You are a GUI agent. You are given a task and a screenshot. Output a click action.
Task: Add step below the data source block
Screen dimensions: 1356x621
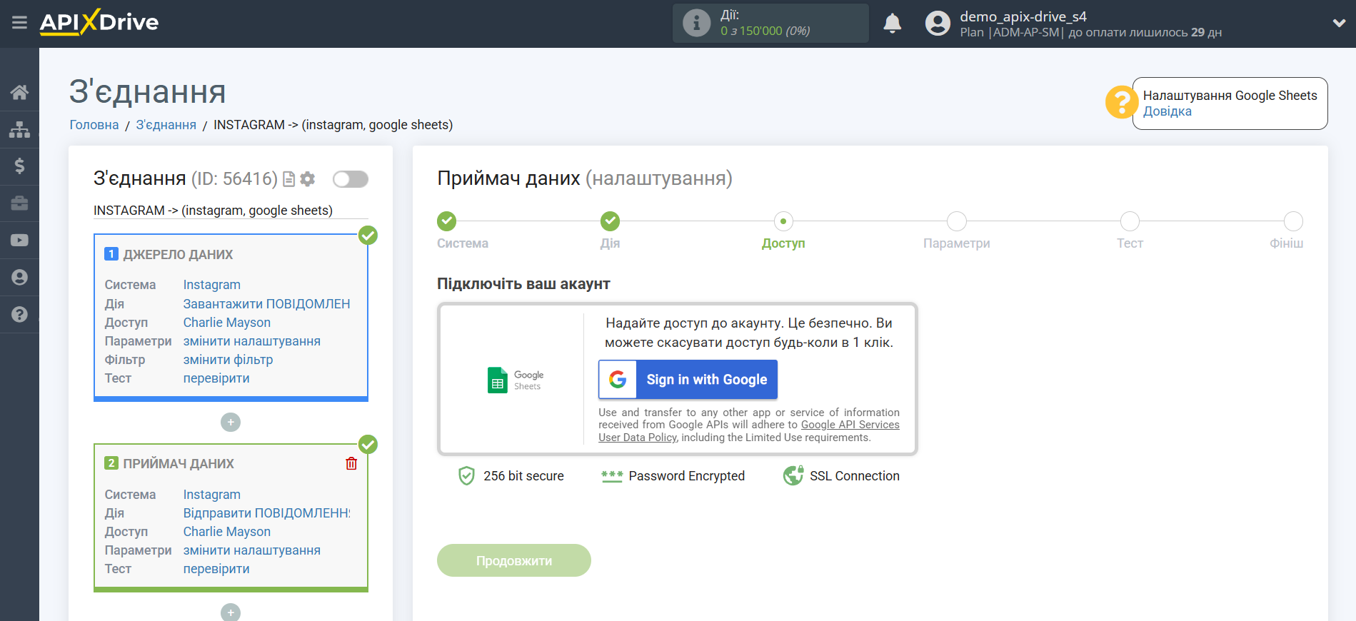click(230, 423)
